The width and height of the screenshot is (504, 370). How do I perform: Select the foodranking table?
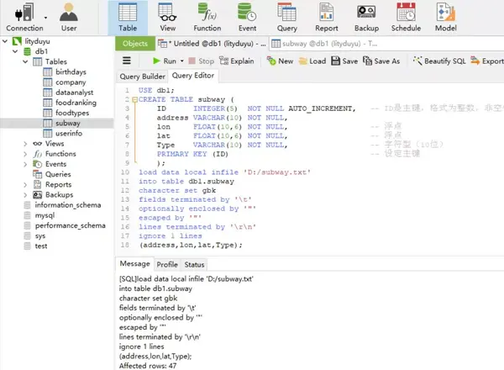[76, 103]
